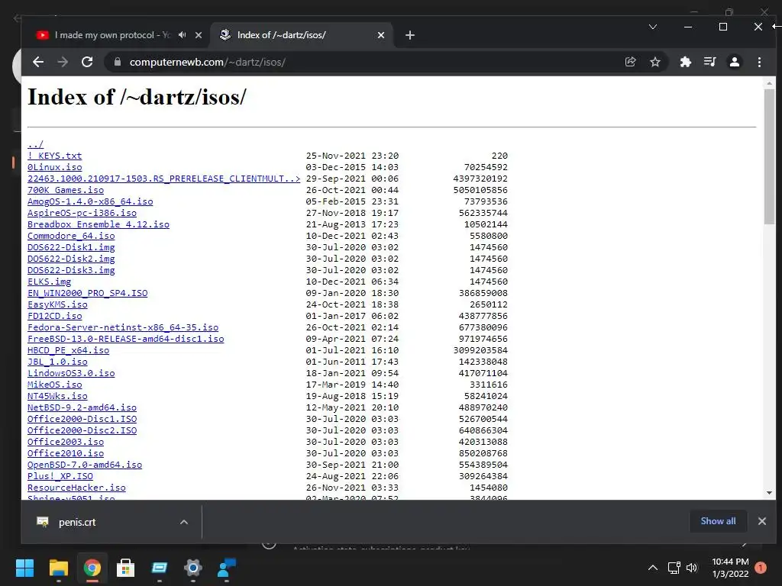Screen dimensions: 782x586
Task: Open Fedora-Server-netinst-x86_64-35.iso link
Action: [x=123, y=328]
